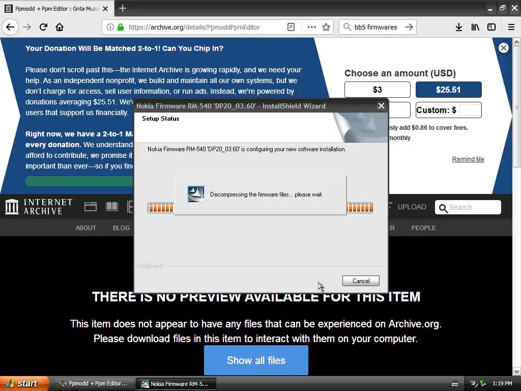Screen dimensions: 521x391
Task: Bookmark this page with star icon
Action: 326,27
